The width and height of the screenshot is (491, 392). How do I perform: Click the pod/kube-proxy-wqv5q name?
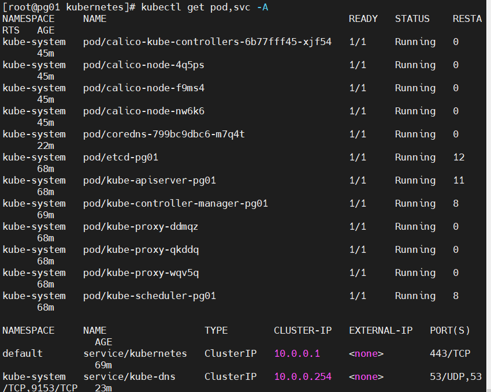pyautogui.click(x=140, y=272)
